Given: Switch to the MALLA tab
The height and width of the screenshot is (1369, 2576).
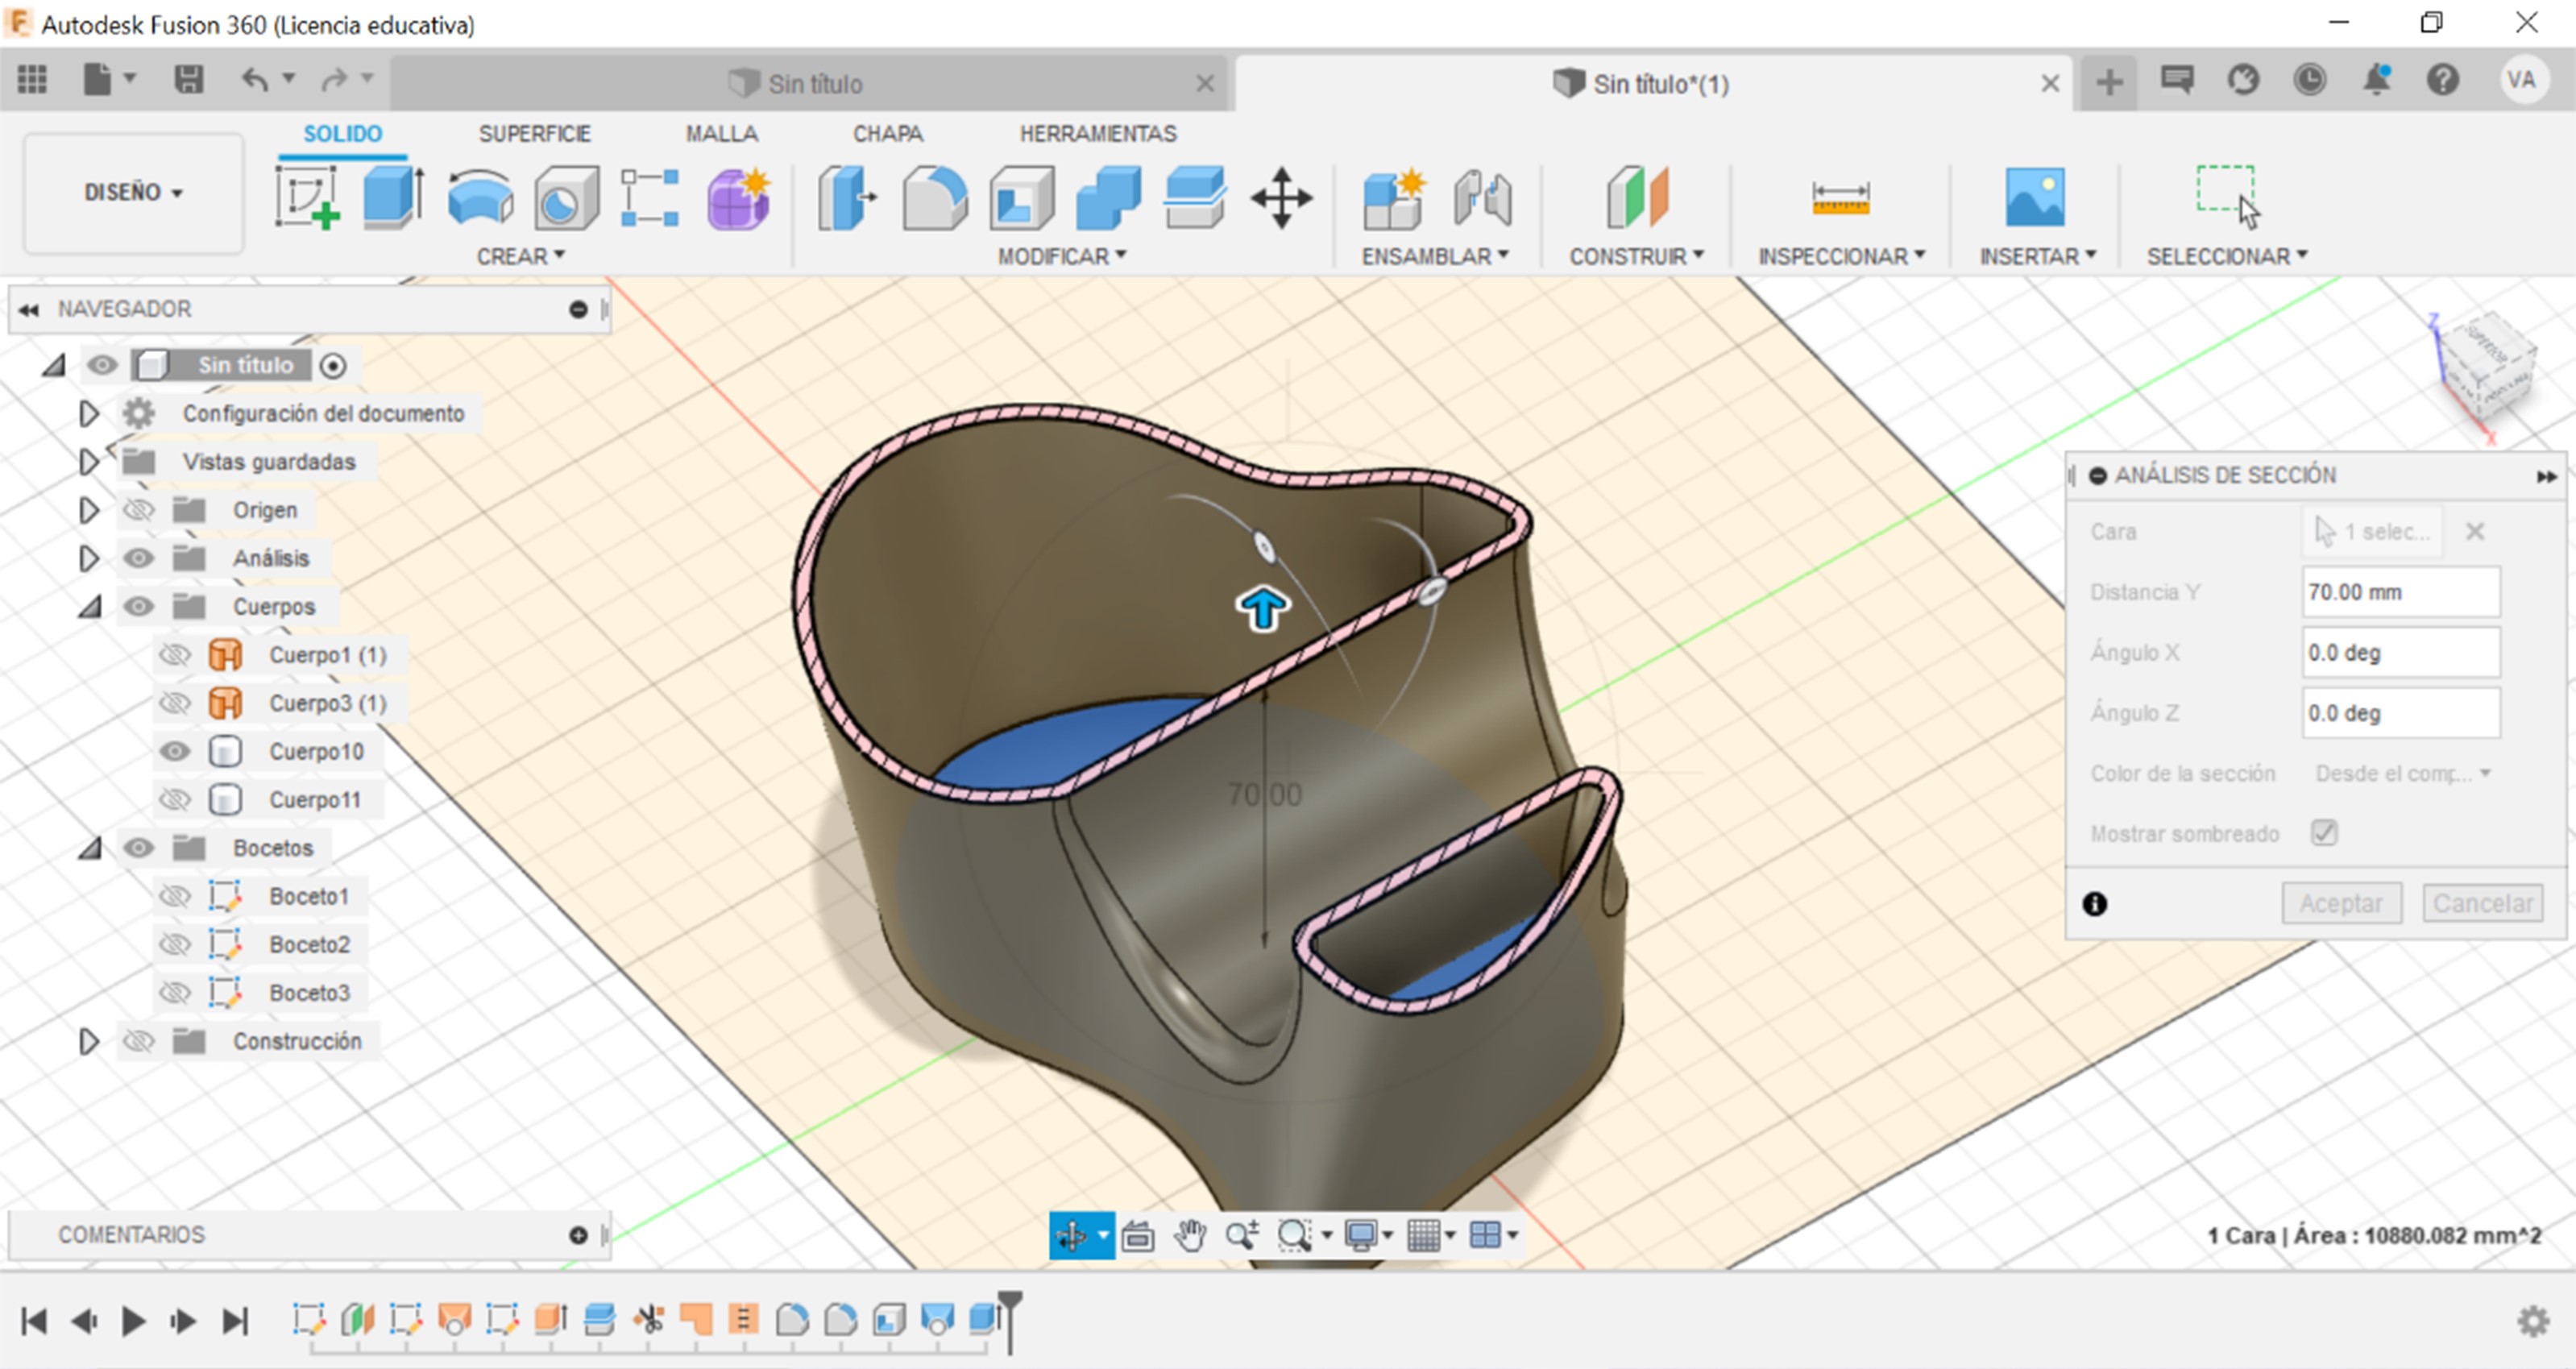Looking at the screenshot, I should (x=721, y=133).
